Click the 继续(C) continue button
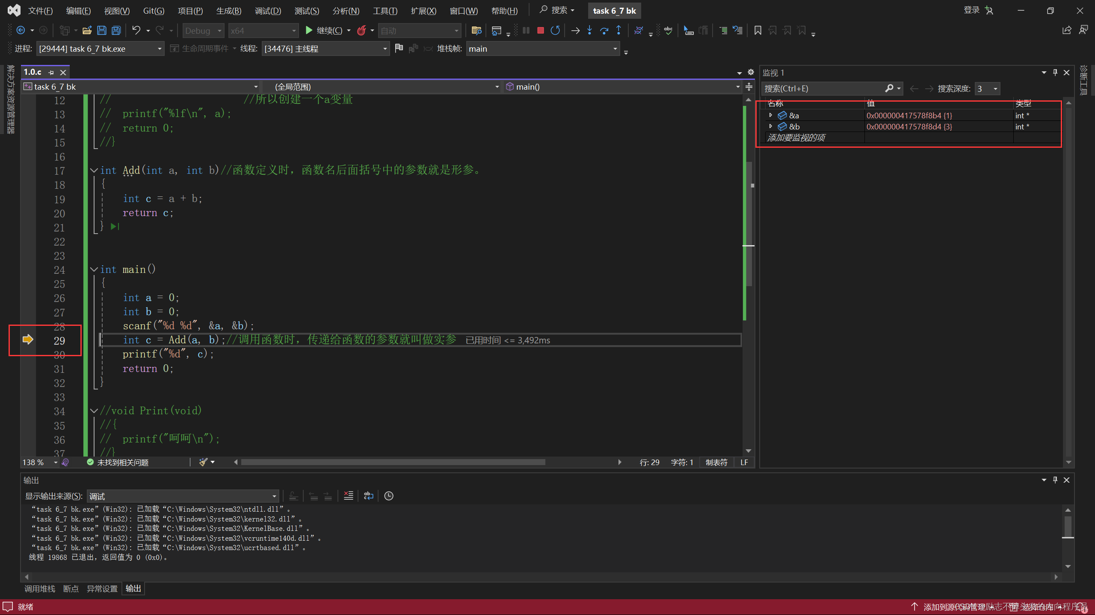Screen dimensions: 1095x615 (x=323, y=30)
